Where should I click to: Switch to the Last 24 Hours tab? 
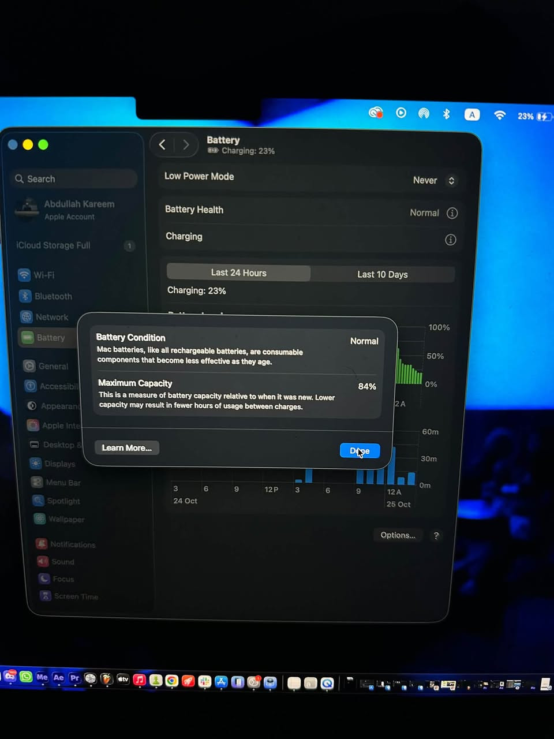[238, 273]
